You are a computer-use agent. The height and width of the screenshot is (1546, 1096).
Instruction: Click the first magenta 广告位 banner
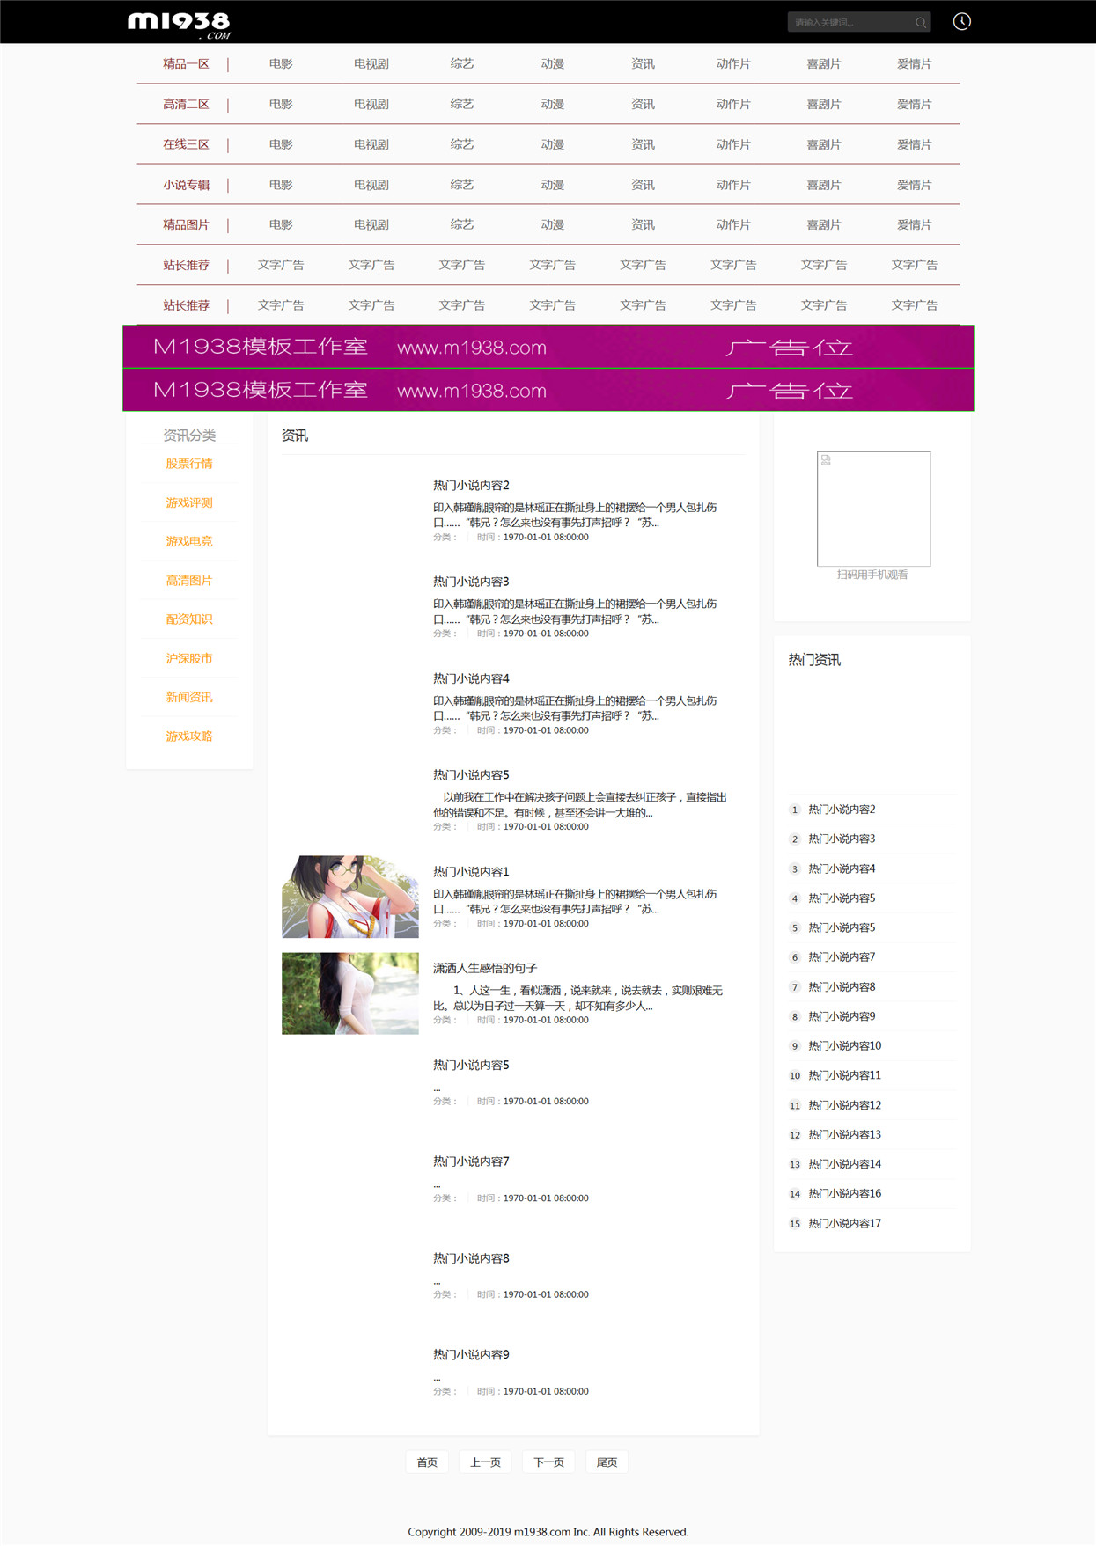click(x=548, y=347)
